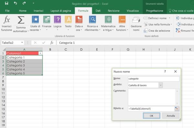Screen dimensions: 194x128
Task: Cancel formula entry with X icon
Action: coord(35,43)
